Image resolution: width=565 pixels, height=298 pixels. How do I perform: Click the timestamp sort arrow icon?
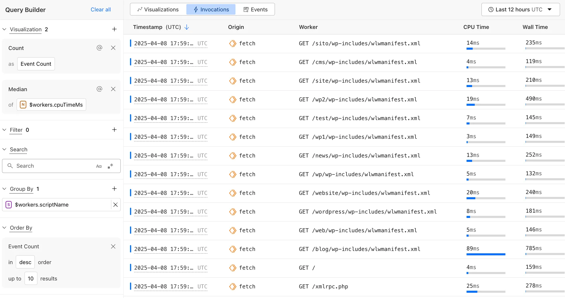click(x=187, y=27)
